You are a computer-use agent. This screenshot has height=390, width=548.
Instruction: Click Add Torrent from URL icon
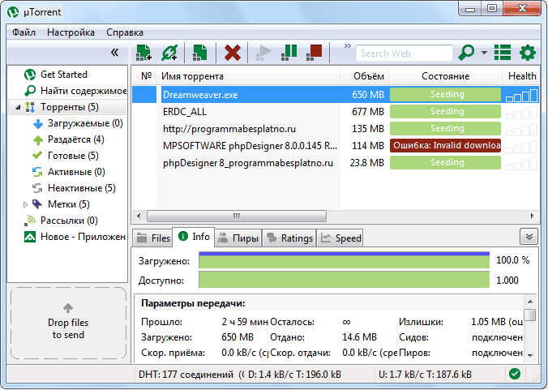pos(169,53)
